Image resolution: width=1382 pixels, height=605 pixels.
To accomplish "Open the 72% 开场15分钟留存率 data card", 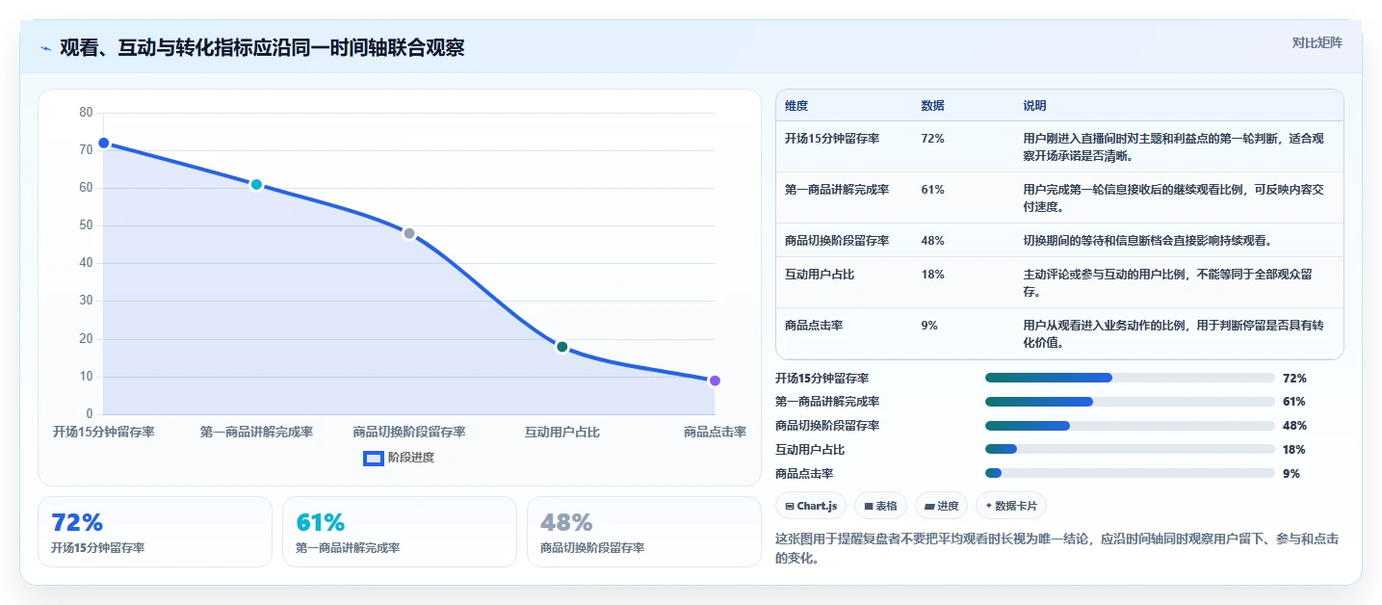I will (x=155, y=532).
